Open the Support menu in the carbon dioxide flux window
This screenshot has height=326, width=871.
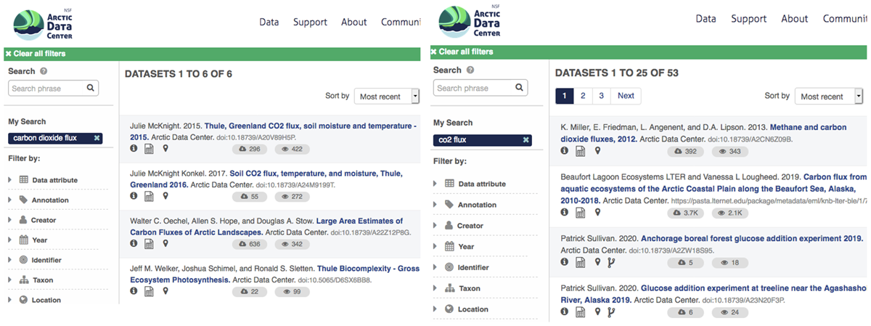point(310,22)
